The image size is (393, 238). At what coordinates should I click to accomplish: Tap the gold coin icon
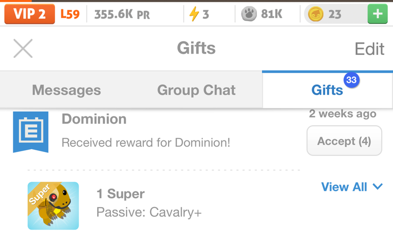[x=315, y=14]
